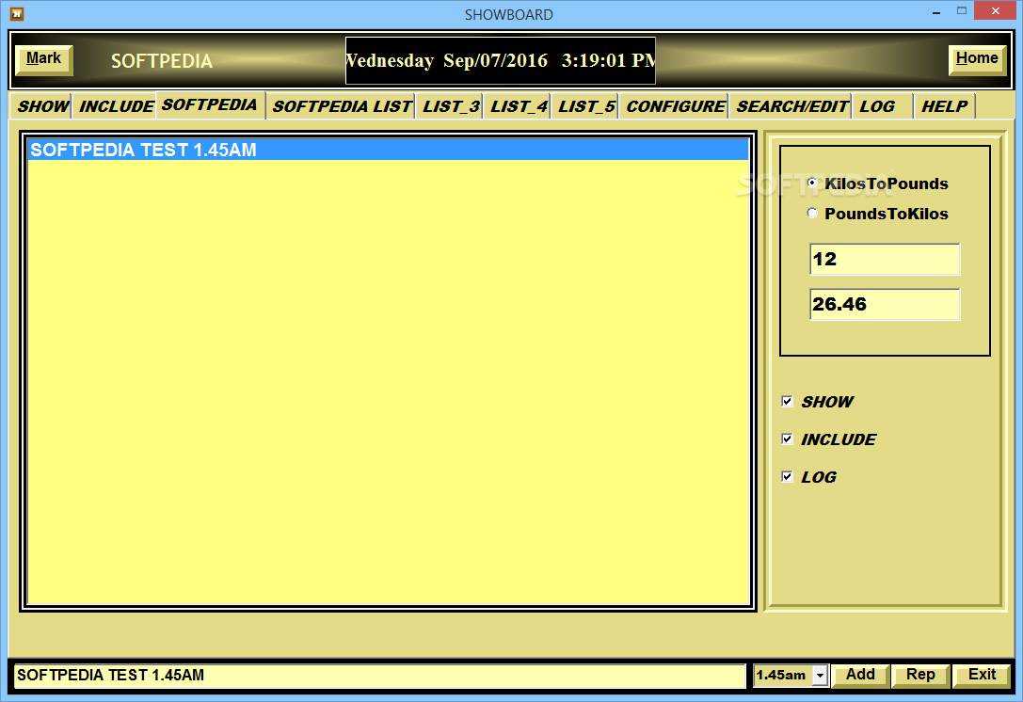Uncheck the LOG checkbox
The image size is (1023, 702).
pyautogui.click(x=787, y=477)
